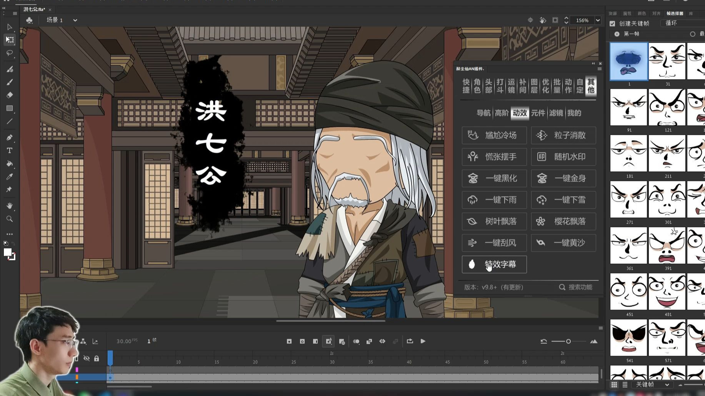Select the 第一帧 radio button
Screen dimensions: 705x396
[x=617, y=34]
